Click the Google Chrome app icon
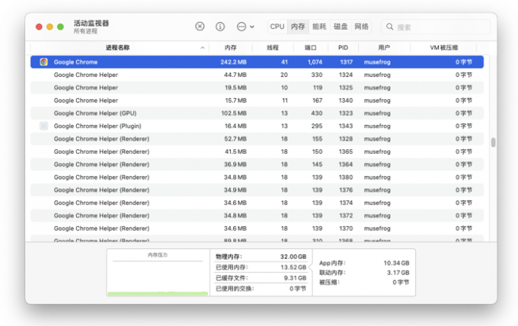 pyautogui.click(x=43, y=62)
